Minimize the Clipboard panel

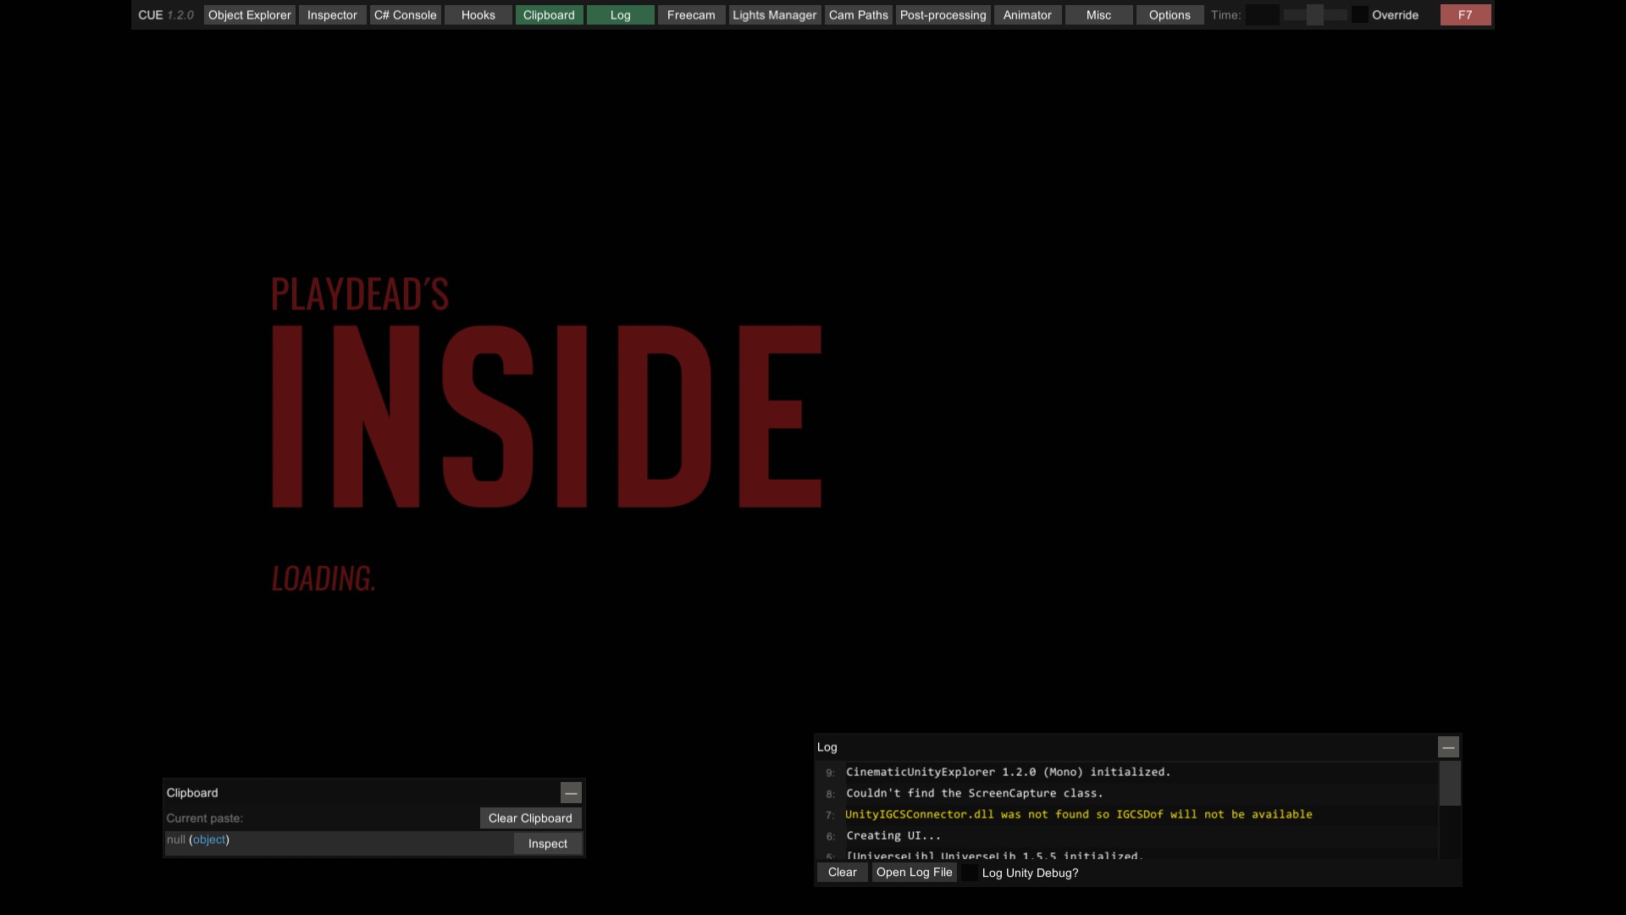click(x=571, y=793)
